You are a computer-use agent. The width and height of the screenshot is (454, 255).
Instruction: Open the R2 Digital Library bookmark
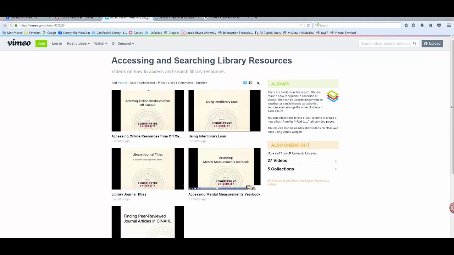(x=268, y=33)
